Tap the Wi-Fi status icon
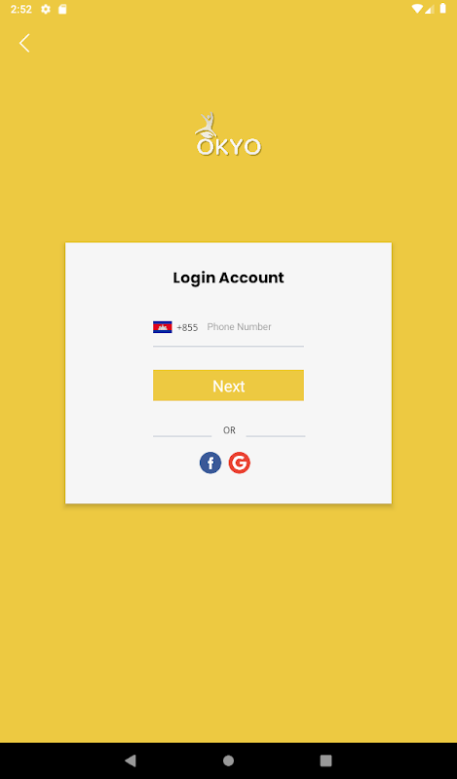The height and width of the screenshot is (779, 457). (x=417, y=9)
